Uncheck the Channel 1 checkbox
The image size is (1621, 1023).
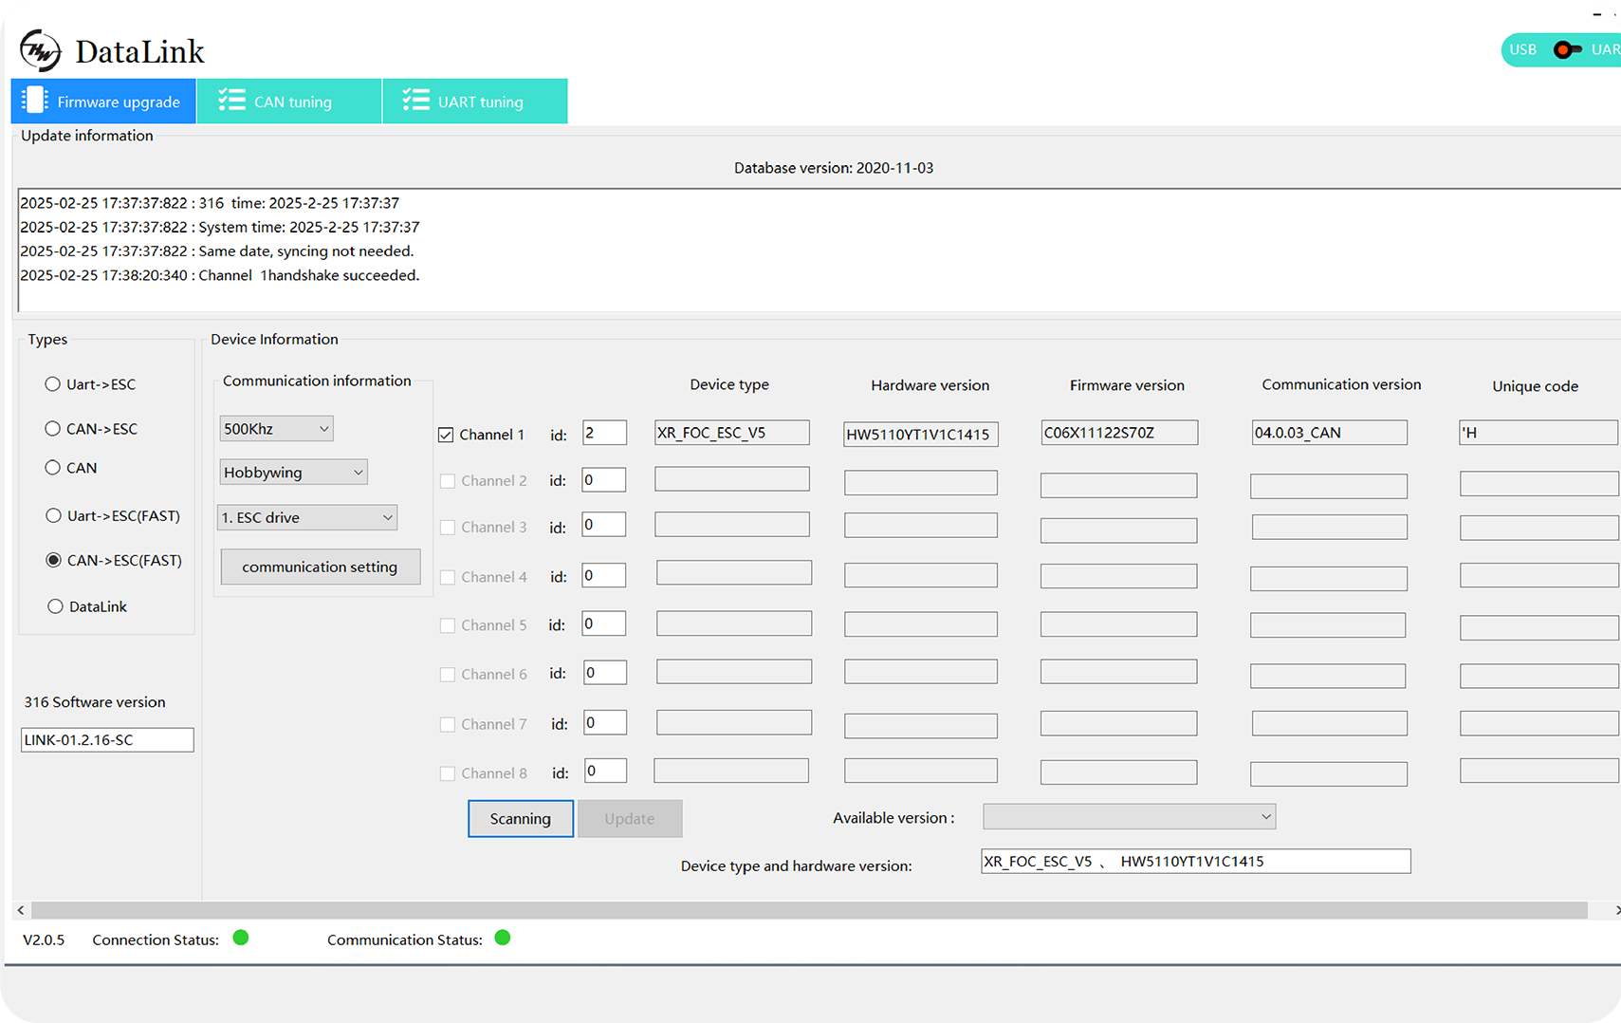[x=446, y=435]
